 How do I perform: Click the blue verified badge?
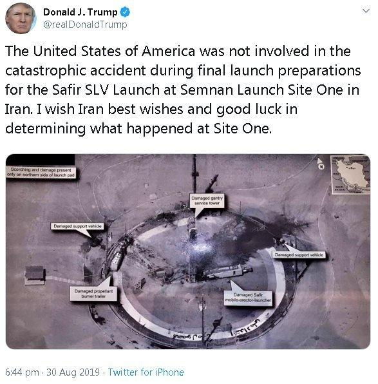point(125,12)
